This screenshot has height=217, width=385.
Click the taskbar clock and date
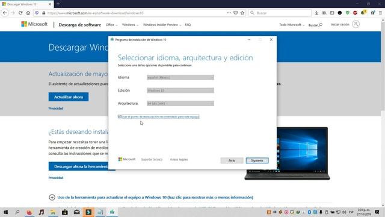(363, 212)
